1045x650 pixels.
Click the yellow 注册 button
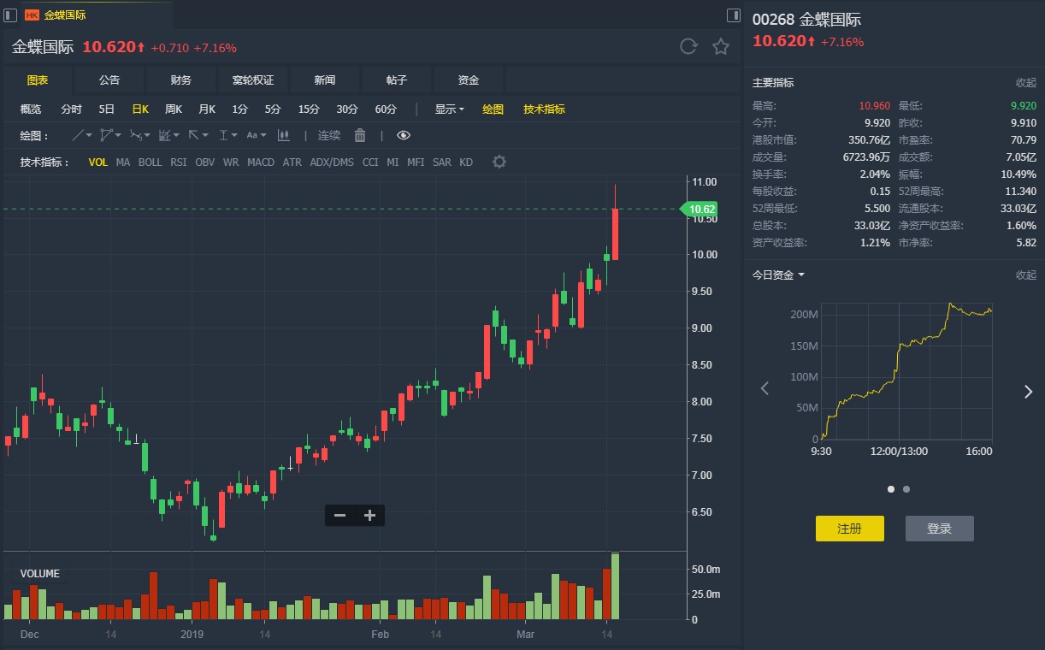(x=849, y=529)
